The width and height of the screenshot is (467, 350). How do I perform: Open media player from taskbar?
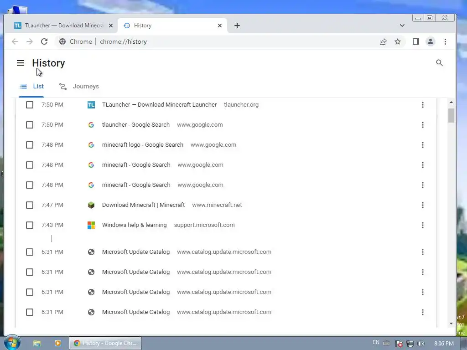click(x=58, y=343)
